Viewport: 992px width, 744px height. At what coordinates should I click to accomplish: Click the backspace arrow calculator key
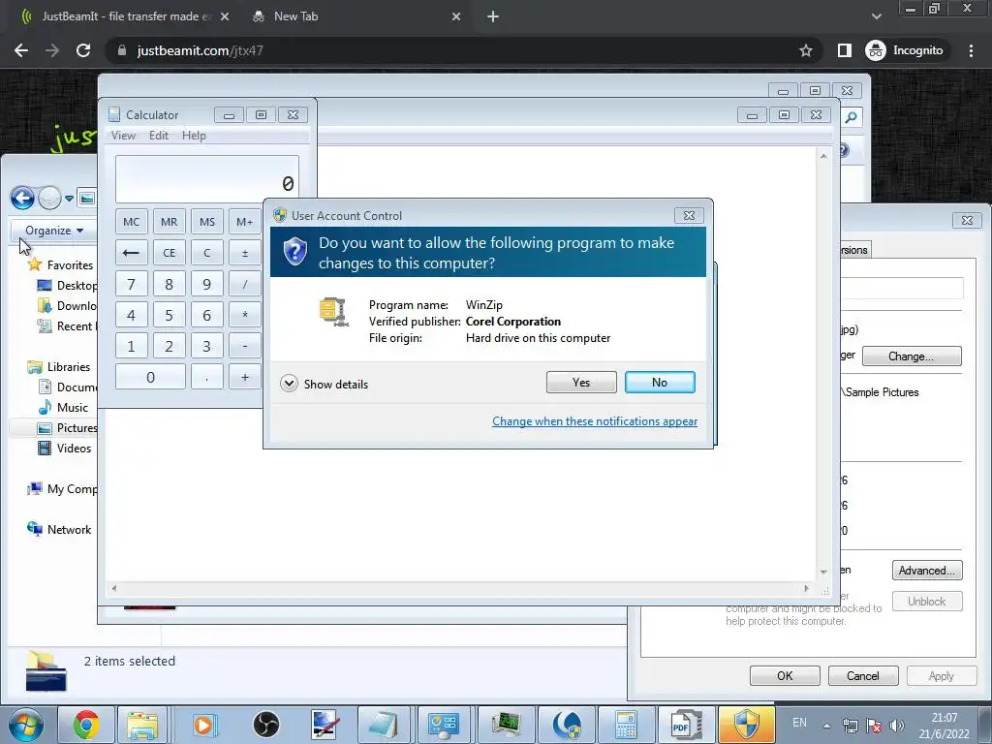pyautogui.click(x=131, y=253)
